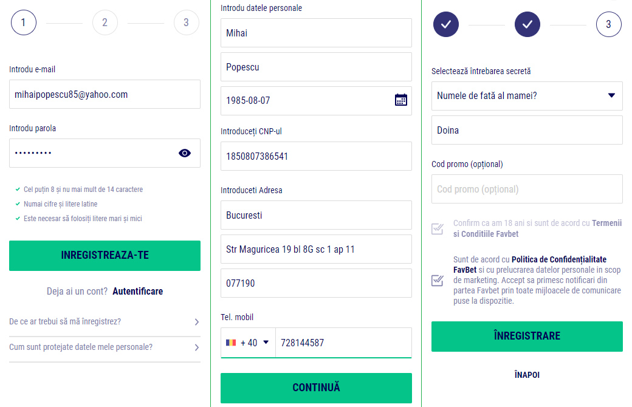Viewport: 632px width, 407px height.
Task: Click the Autentificare link
Action: pyautogui.click(x=139, y=291)
